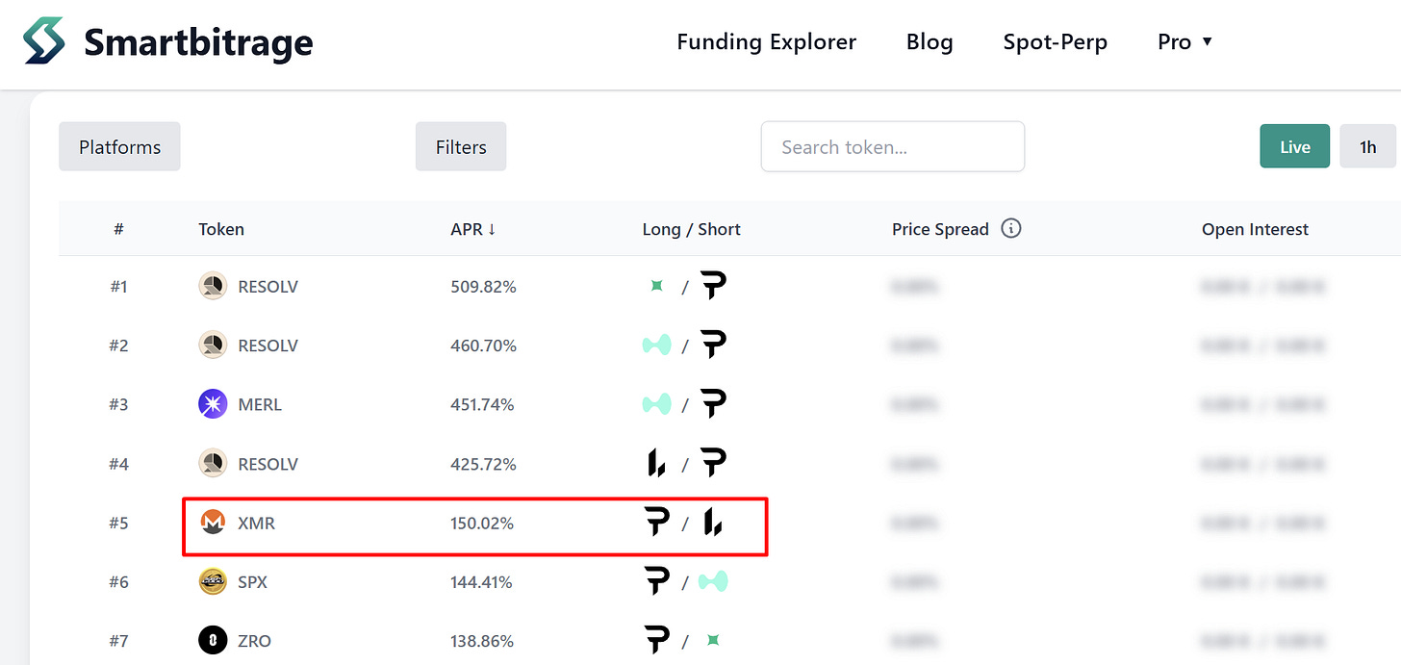Click the long platform icon in XMR row
This screenshot has height=665, width=1401.
656,523
